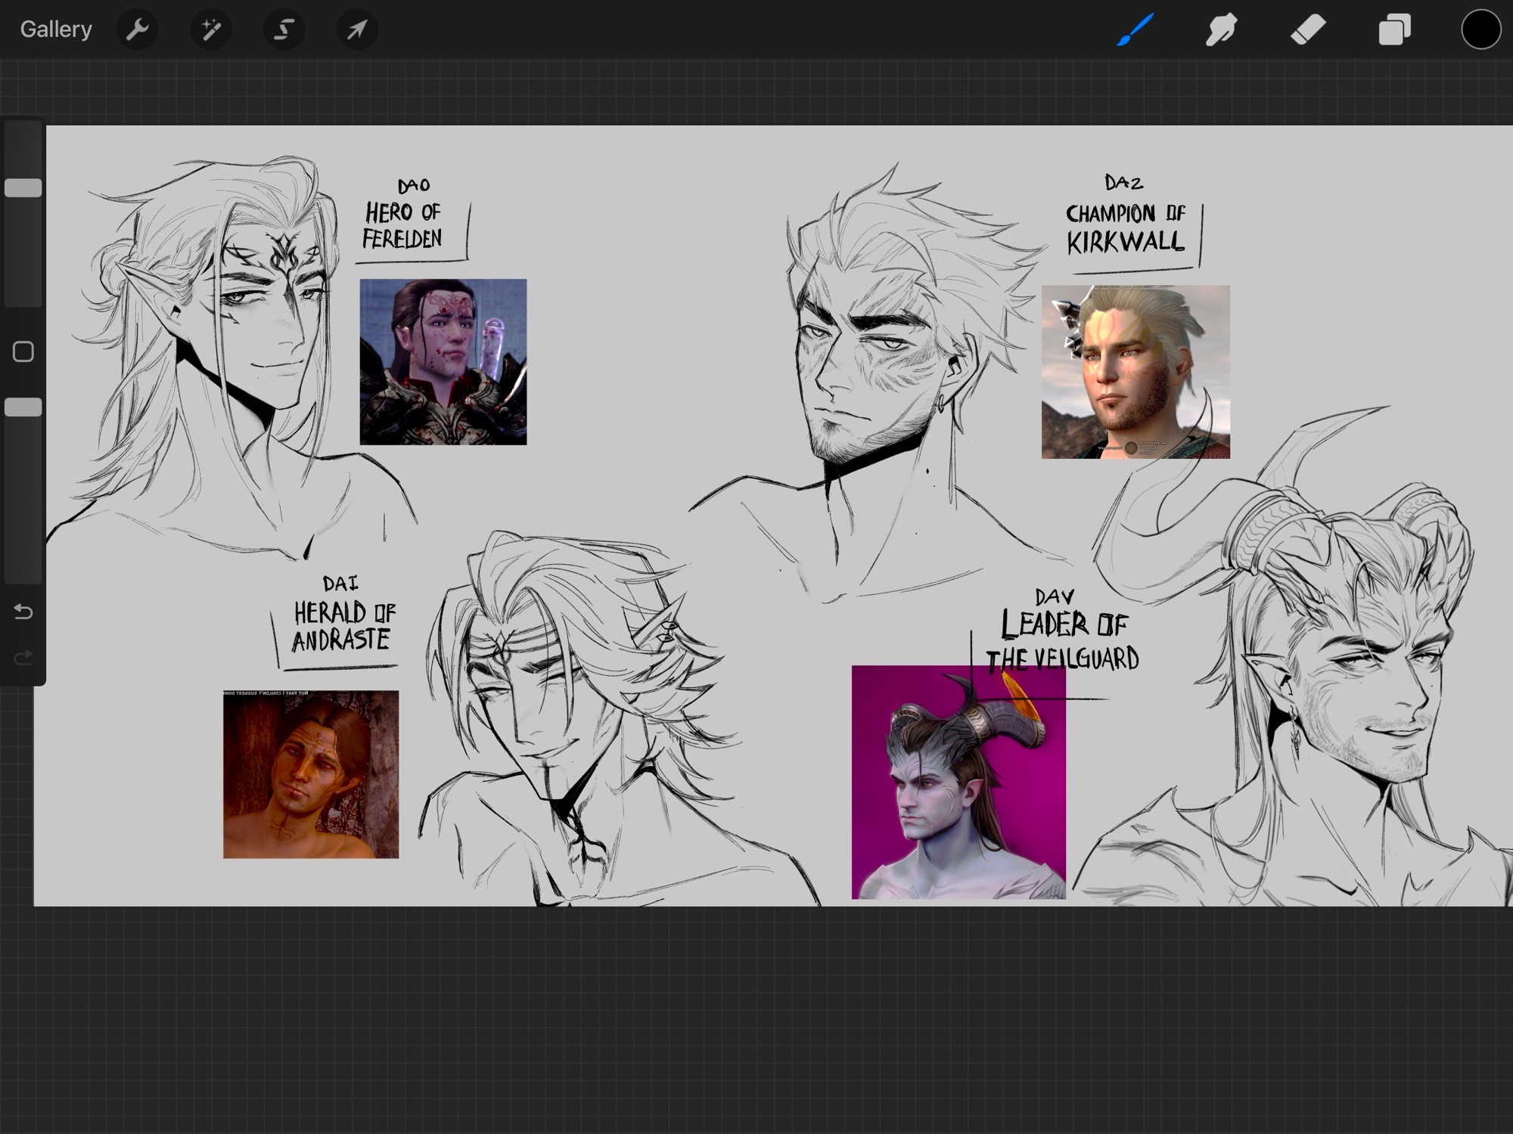Undo the last stroke
Image resolution: width=1513 pixels, height=1134 pixels.
click(x=23, y=612)
